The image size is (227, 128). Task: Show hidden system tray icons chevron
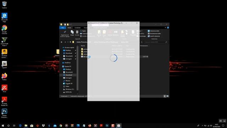[203, 126]
